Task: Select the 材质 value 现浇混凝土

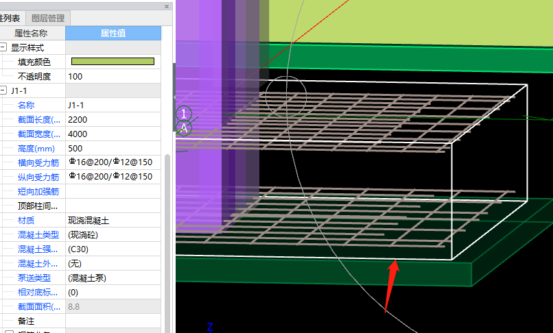Action: 113,221
